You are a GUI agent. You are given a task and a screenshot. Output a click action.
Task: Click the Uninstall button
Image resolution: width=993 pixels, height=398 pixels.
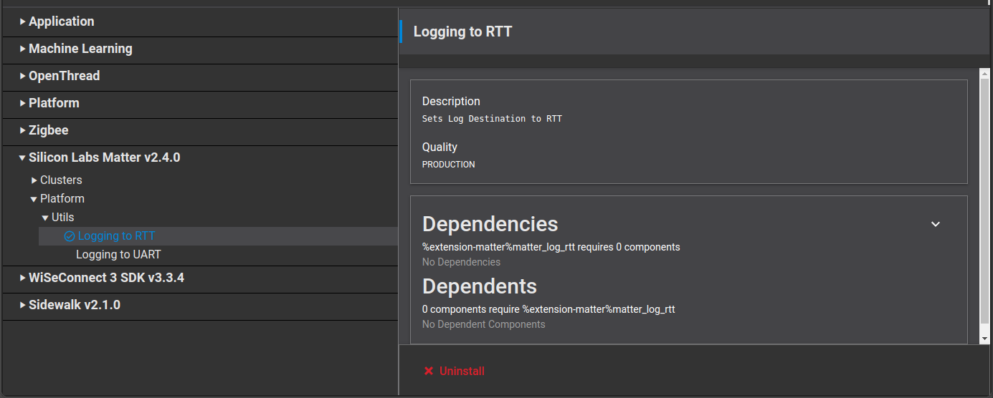462,371
